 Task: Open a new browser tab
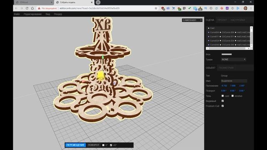[x=98, y=2]
